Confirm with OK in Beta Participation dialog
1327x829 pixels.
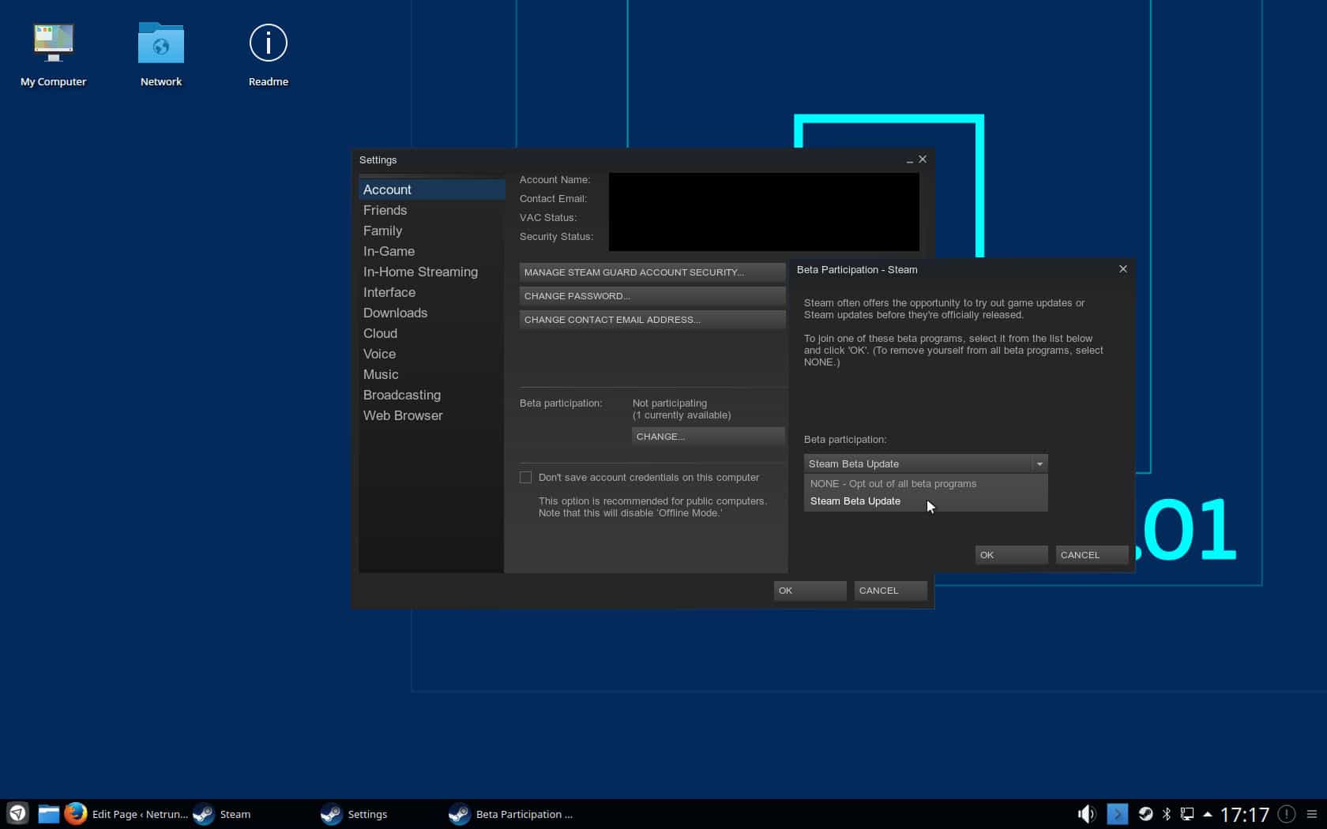(x=1011, y=555)
